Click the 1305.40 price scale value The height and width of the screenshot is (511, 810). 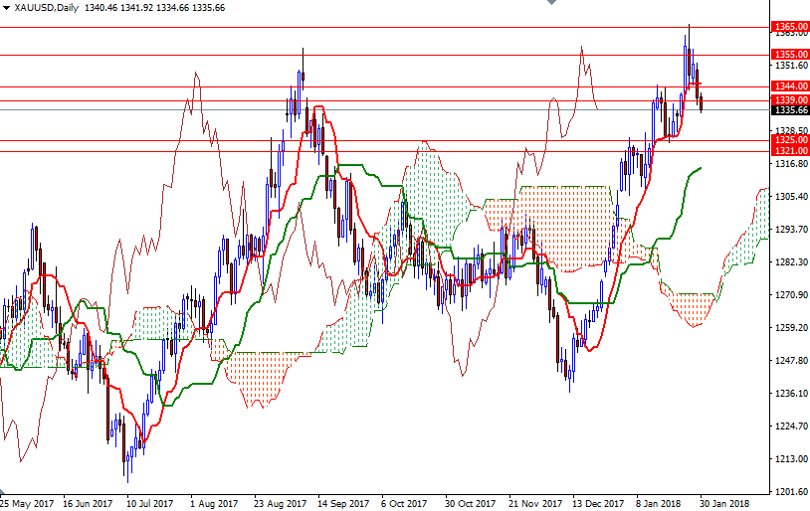click(x=789, y=197)
